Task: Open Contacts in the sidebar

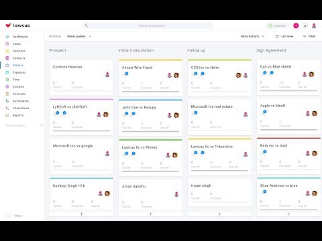Action: (x=19, y=58)
